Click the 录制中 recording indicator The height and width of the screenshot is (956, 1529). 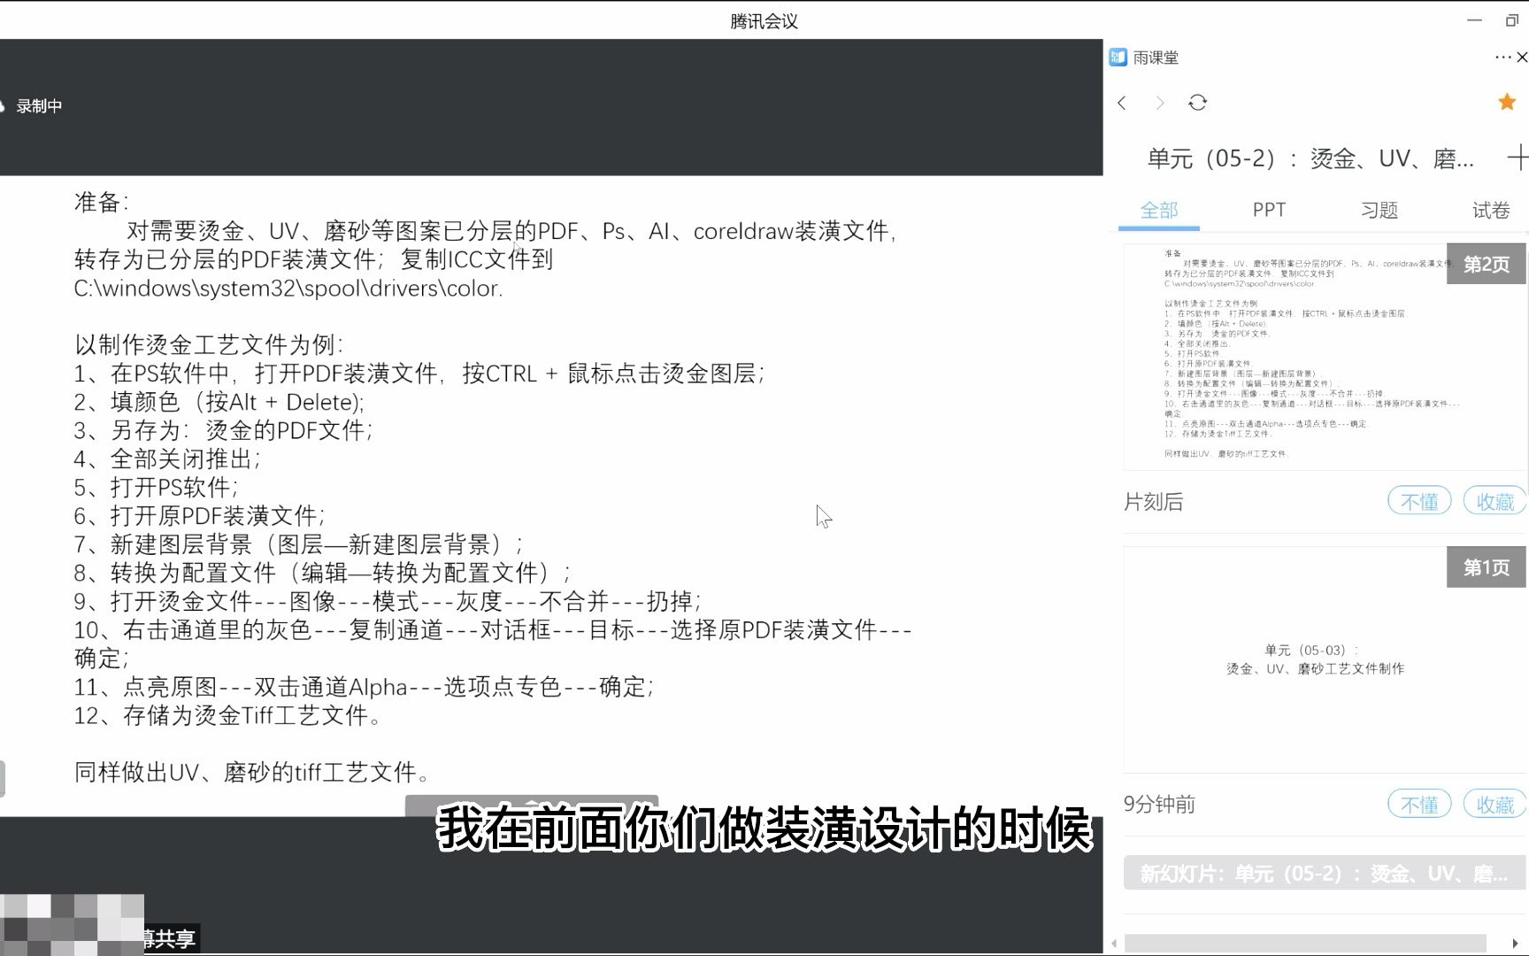[33, 106]
